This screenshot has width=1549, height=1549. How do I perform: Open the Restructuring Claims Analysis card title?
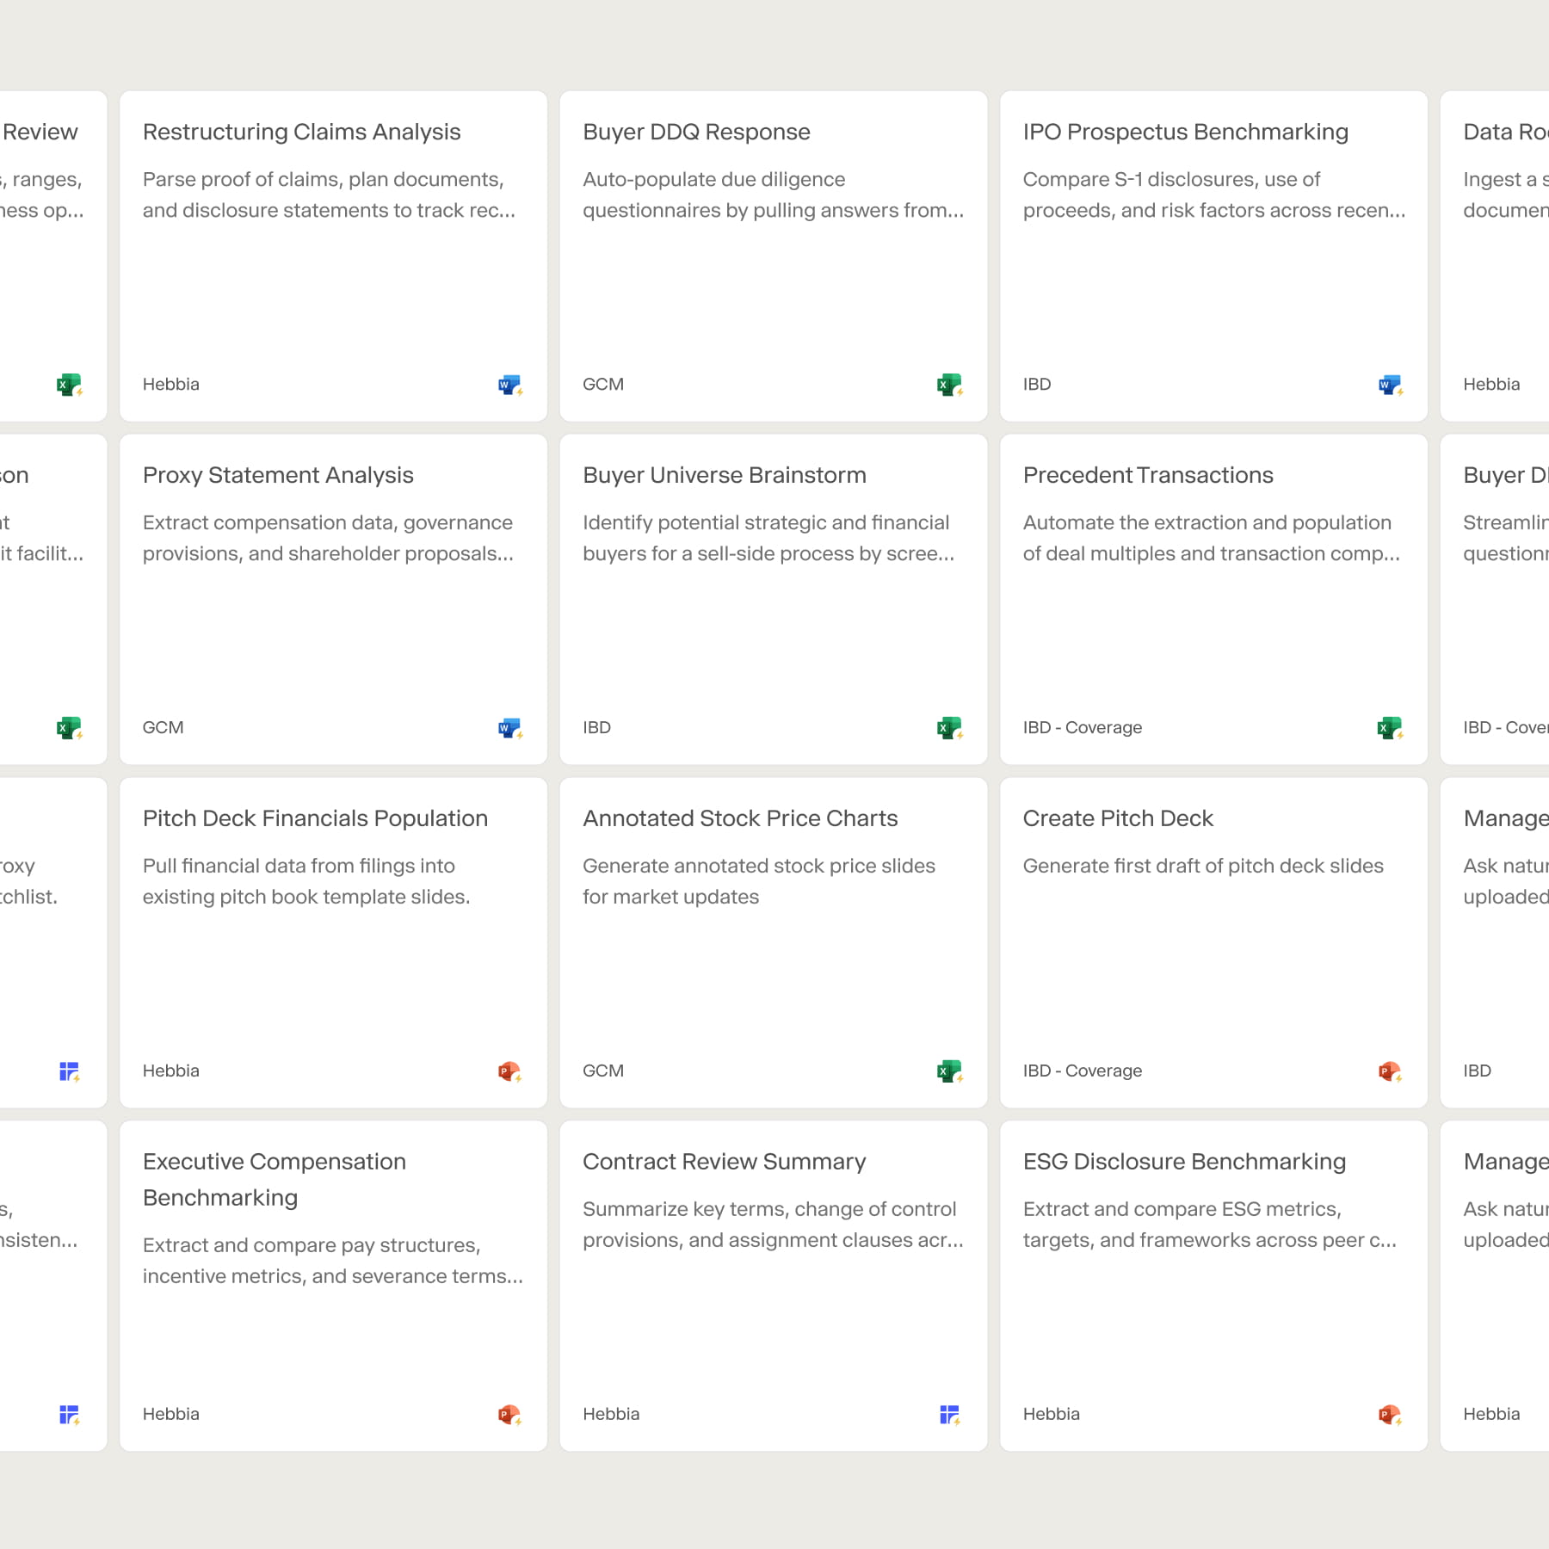[x=301, y=132]
